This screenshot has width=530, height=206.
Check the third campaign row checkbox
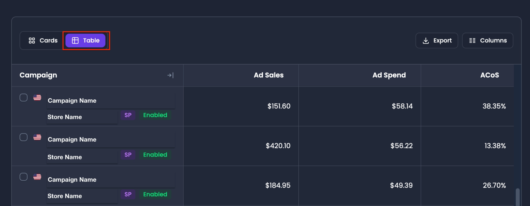[24, 177]
